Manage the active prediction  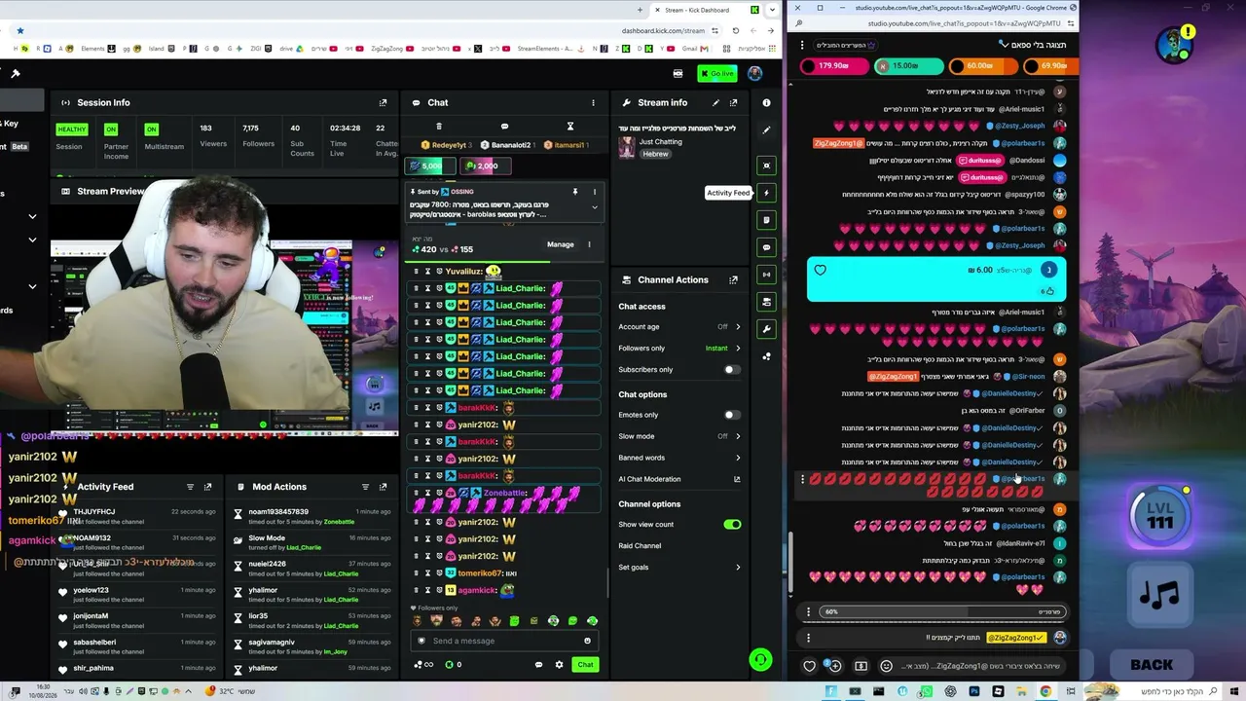[560, 244]
